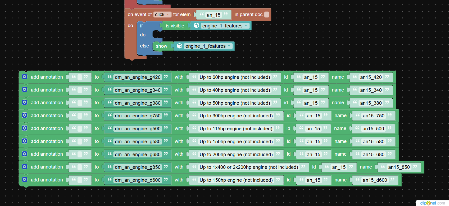Open mutator gear on the dm_an_engine_g380 annotation block
The image size is (449, 206).
[25, 102]
